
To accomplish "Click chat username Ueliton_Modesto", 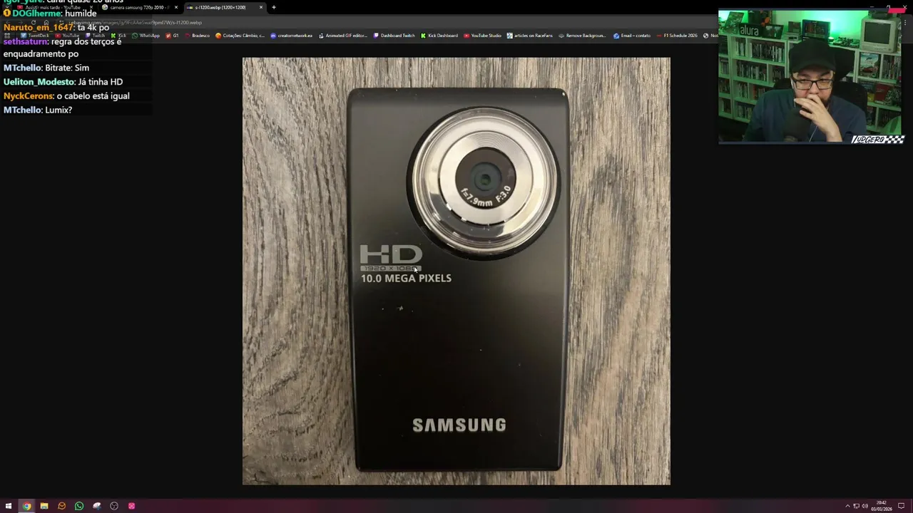I will coord(39,82).
